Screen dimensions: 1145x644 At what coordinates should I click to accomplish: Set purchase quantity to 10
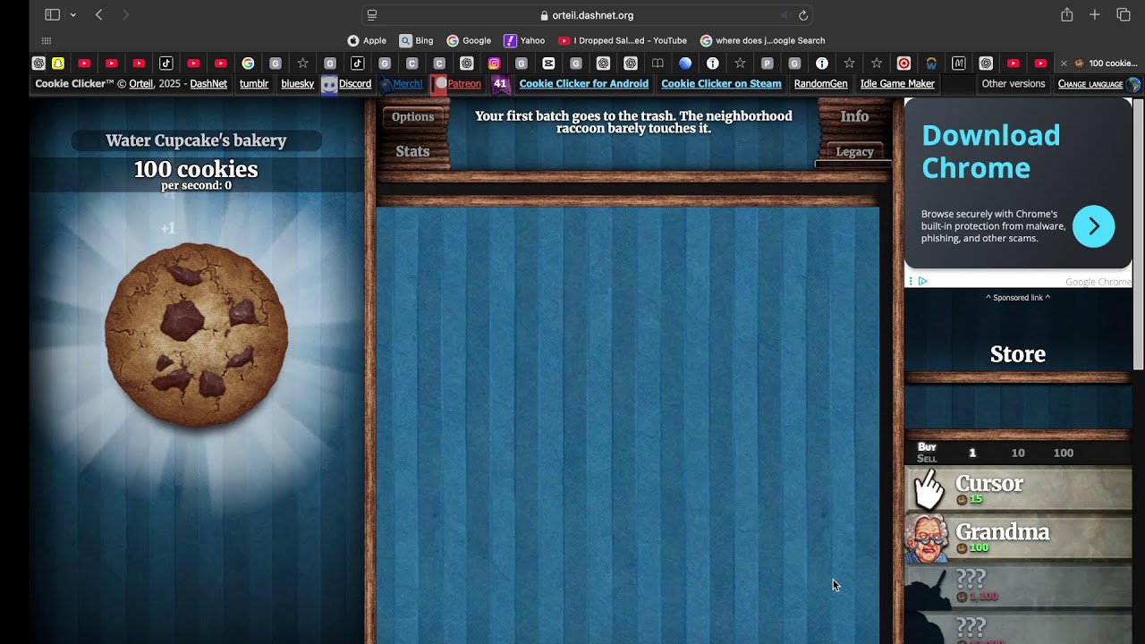pyautogui.click(x=1018, y=453)
